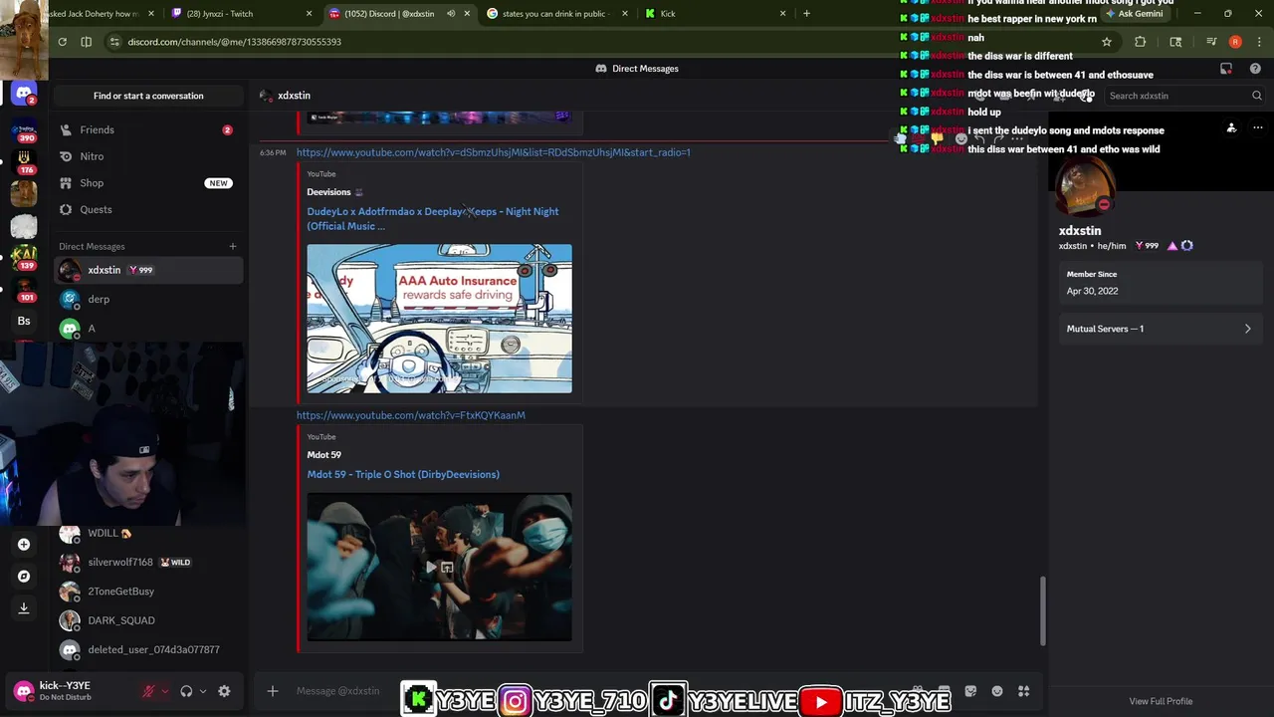The width and height of the screenshot is (1274, 717).
Task: Switch to the Jynxzi Twitch tab
Action: (242, 14)
